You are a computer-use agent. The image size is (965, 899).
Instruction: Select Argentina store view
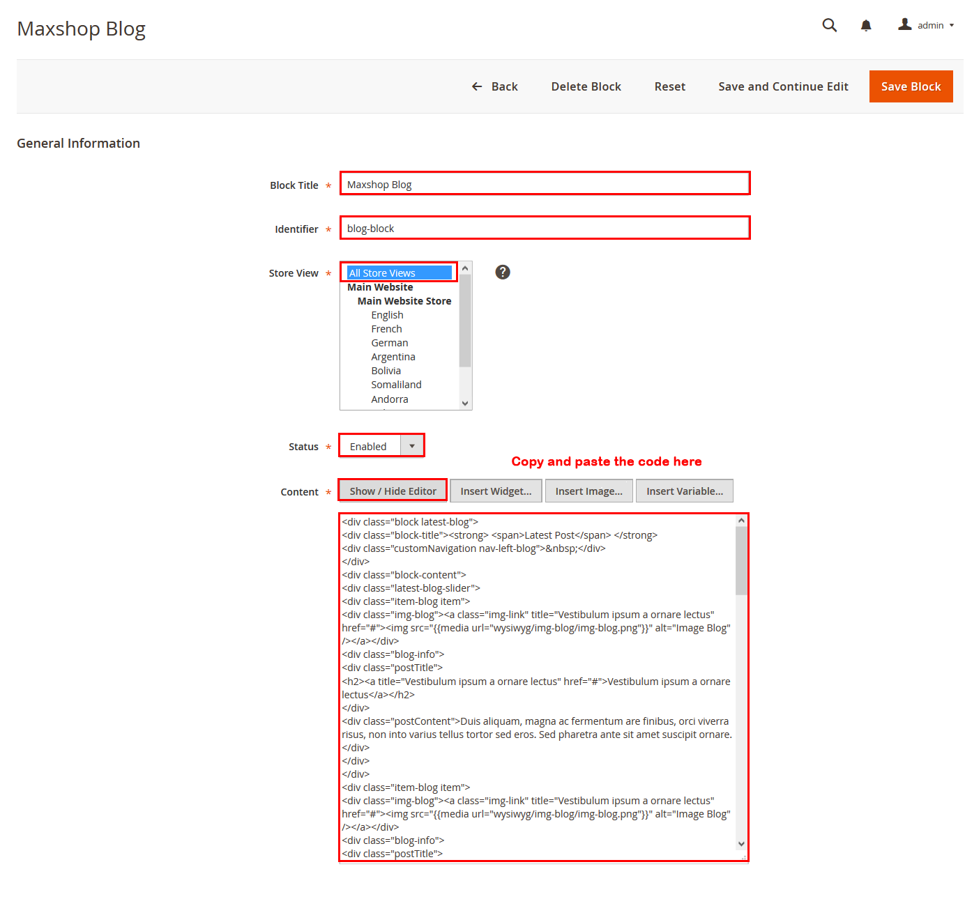pos(393,357)
